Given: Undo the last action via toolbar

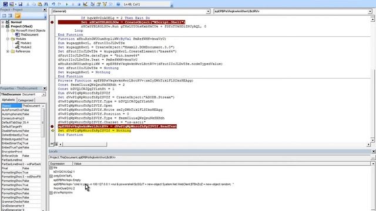Looking at the screenshot, I should tap(53, 4).
